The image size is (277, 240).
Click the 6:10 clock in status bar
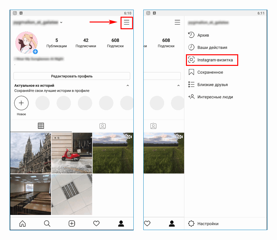click(x=128, y=13)
